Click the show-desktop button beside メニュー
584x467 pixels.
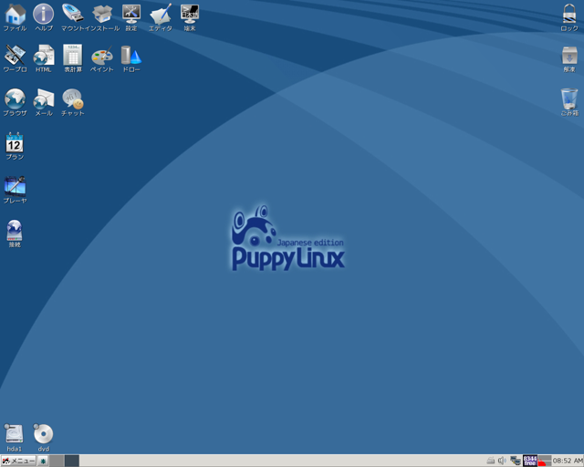tap(43, 461)
